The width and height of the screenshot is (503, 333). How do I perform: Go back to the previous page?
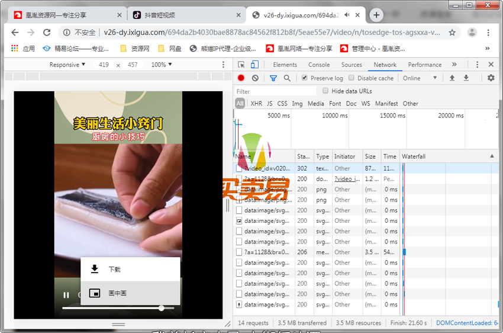tap(15, 33)
